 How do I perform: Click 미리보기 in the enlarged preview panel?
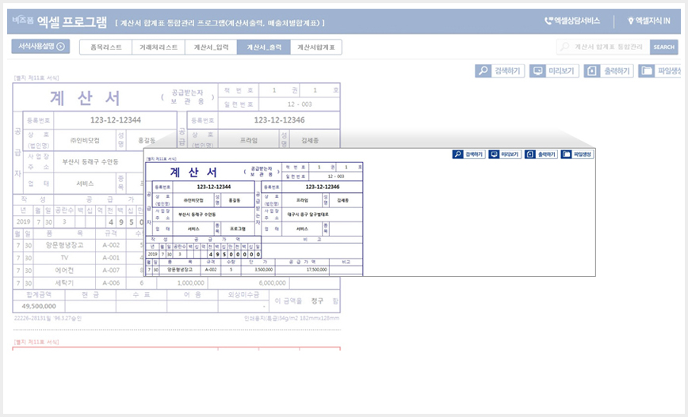coord(505,154)
